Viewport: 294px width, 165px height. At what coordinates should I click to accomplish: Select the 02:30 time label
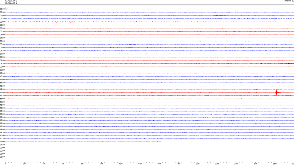click(x=2, y=25)
